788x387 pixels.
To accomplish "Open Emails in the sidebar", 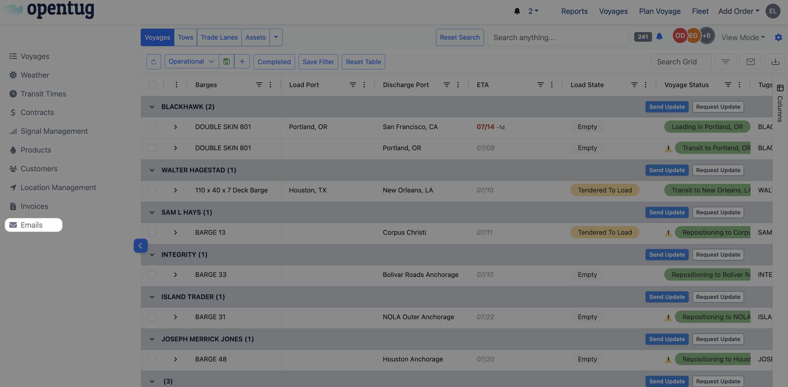I will (34, 225).
